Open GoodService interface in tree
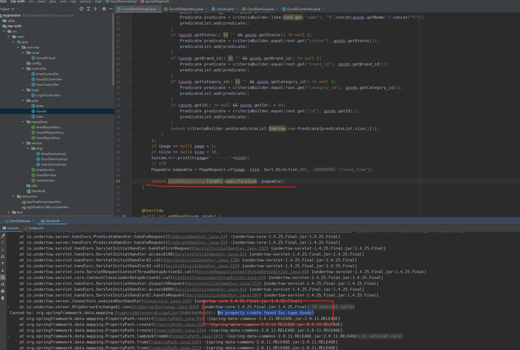 [46, 175]
